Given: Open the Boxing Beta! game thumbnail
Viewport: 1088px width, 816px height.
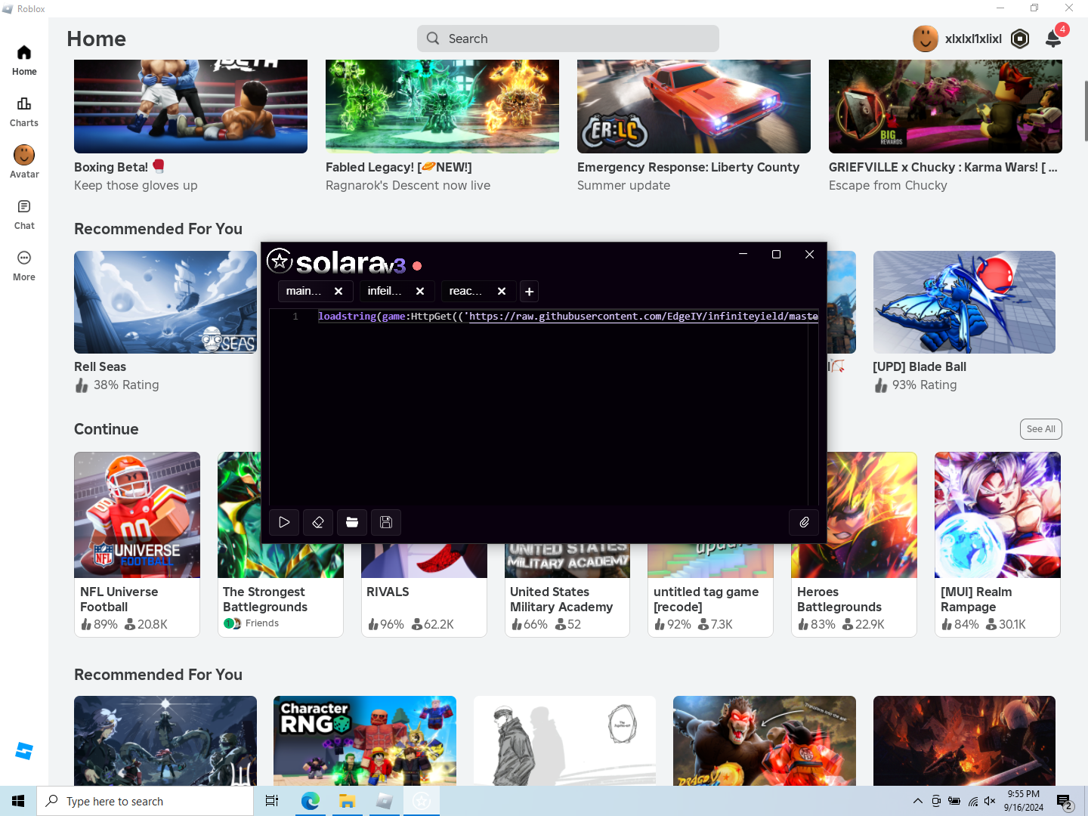Looking at the screenshot, I should [x=190, y=107].
